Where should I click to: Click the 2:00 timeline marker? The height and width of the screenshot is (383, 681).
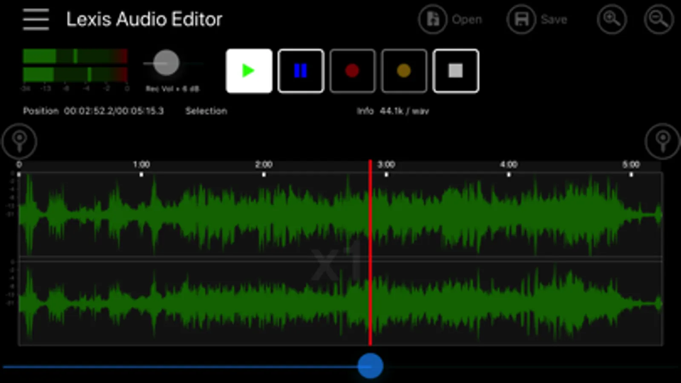264,165
